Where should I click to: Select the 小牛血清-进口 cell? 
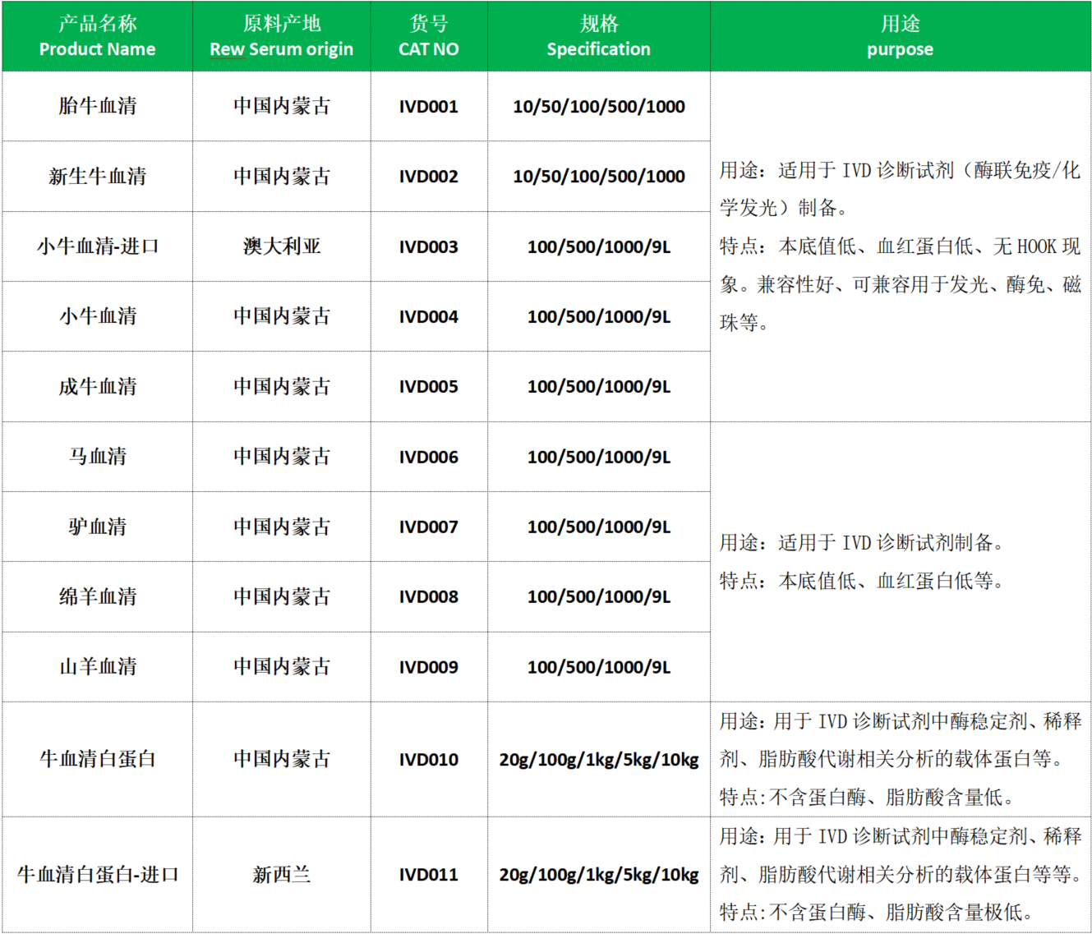point(97,246)
